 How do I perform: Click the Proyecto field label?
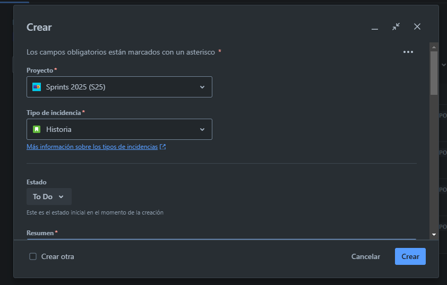pos(40,70)
